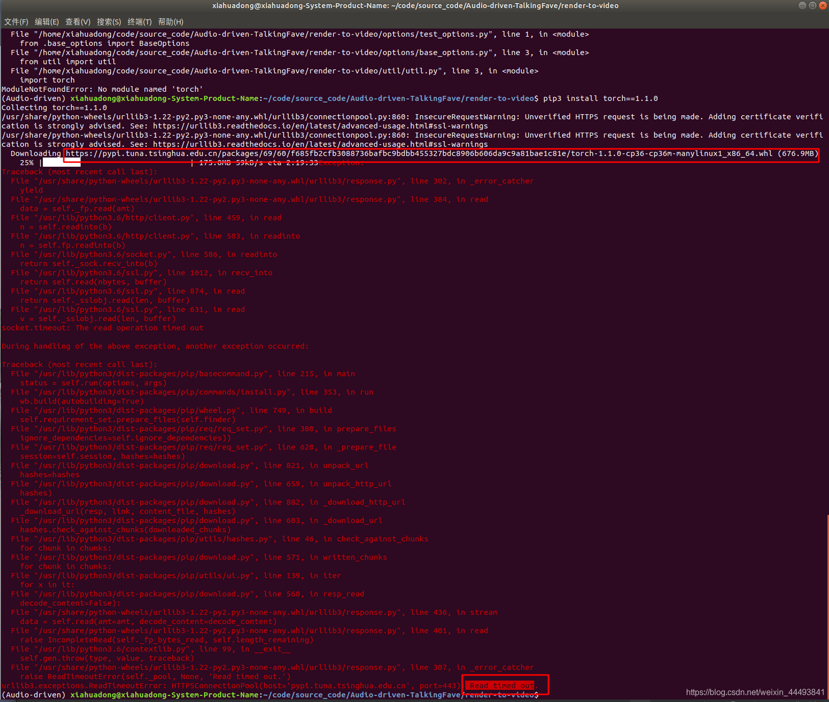
Task: Click 'raise ReadTimeoutError(self._pool, None' line
Action: [155, 677]
